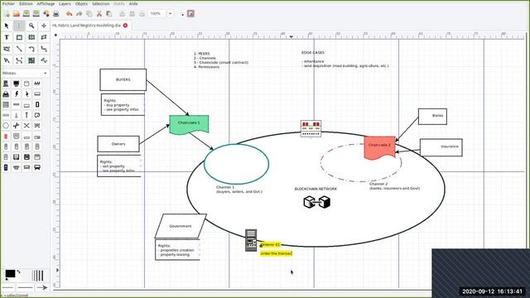Select the Magnify zoom tool
This screenshot has height=298, width=530.
click(x=31, y=26)
